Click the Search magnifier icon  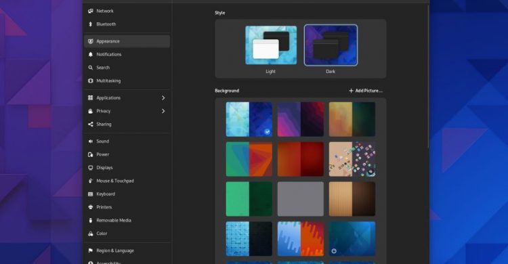90,68
